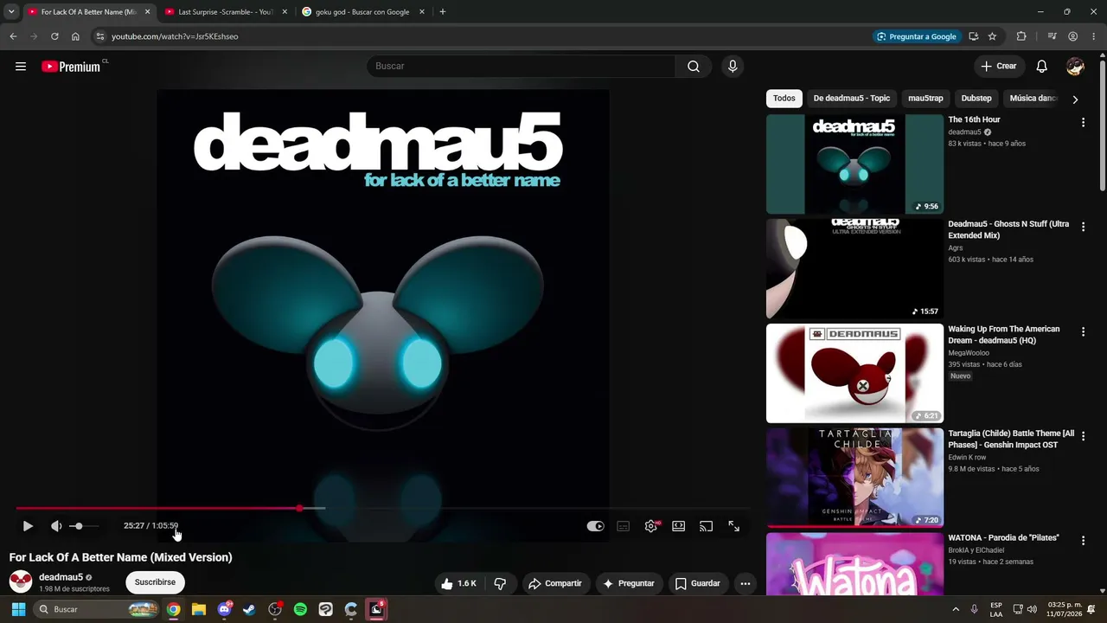Viewport: 1107px width, 623px height.
Task: Open the player settings gear
Action: (651, 526)
